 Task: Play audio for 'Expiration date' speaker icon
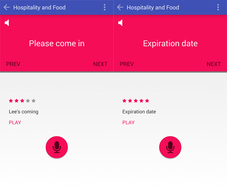[120, 23]
